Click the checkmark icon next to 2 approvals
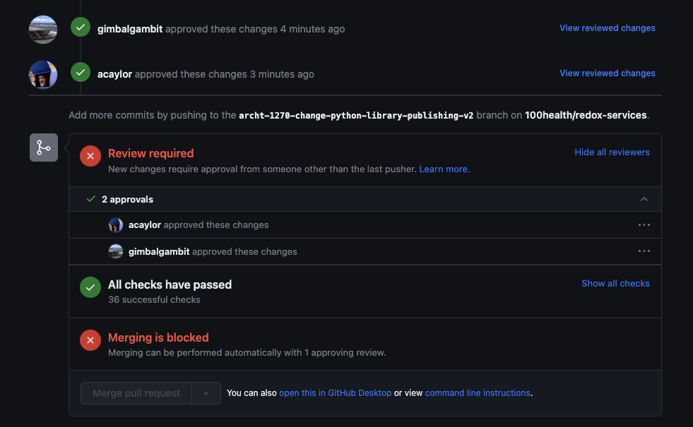 click(x=90, y=198)
